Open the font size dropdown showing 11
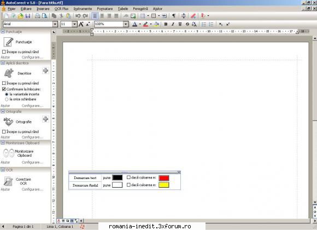Viewport: 317px width, 230px height. tap(74, 24)
